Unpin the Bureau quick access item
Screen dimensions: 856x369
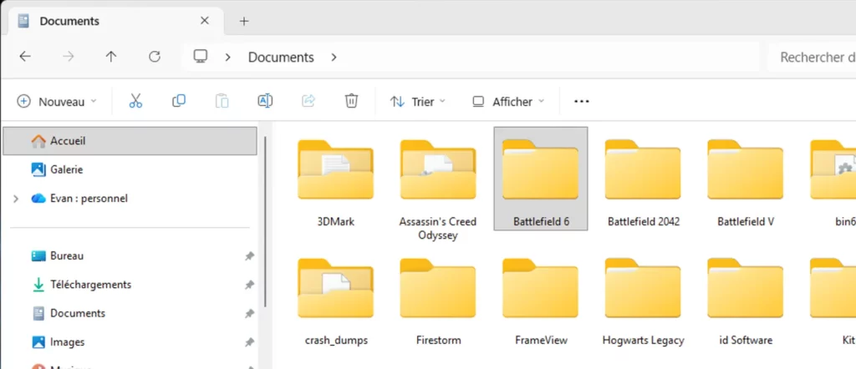click(249, 256)
